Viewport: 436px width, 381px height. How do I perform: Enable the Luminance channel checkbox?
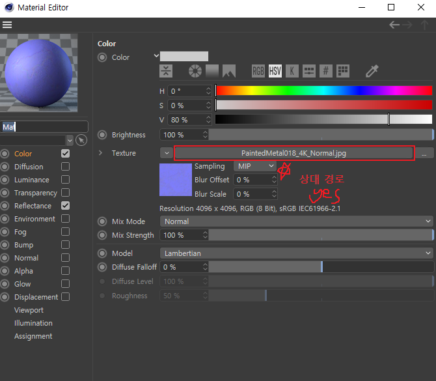[65, 180]
